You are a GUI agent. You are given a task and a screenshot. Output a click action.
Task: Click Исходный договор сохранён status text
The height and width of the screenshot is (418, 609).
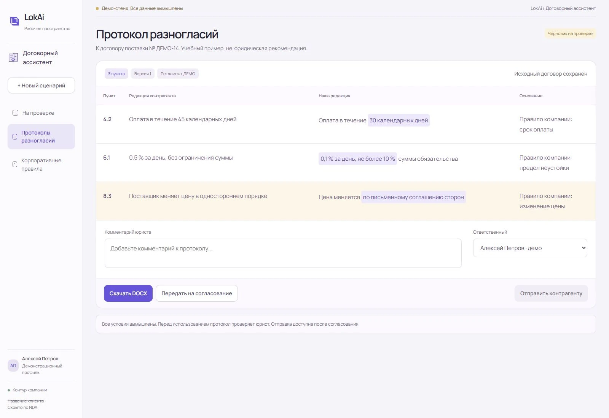pos(551,74)
